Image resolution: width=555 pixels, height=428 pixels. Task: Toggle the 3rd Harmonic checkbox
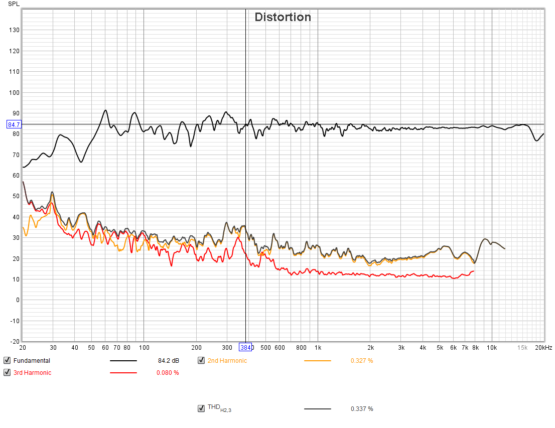(7, 372)
